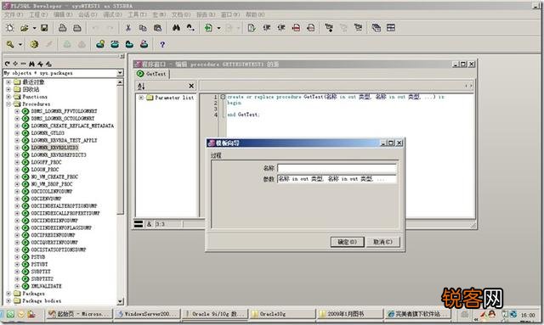Close the parameter pane with its X
Screen dimensions: 544x325
coord(191,86)
